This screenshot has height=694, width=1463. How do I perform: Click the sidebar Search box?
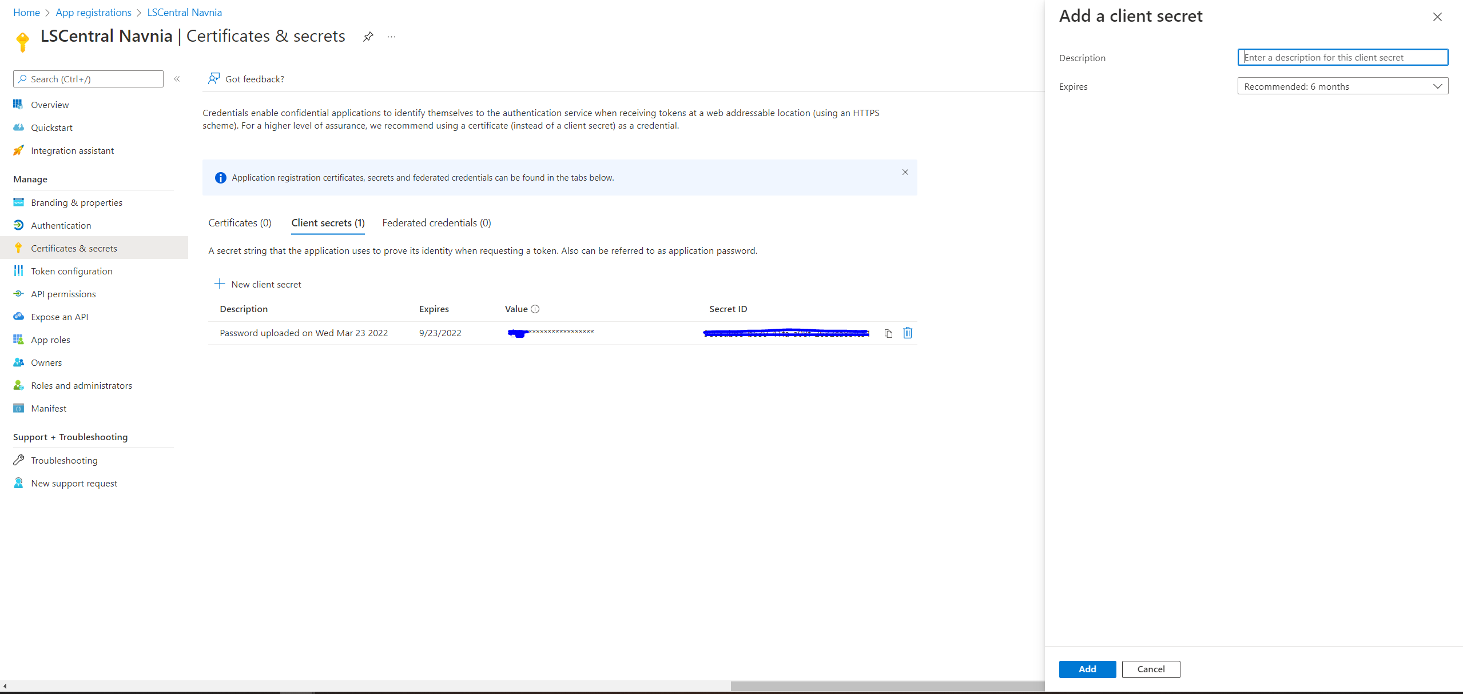point(89,79)
